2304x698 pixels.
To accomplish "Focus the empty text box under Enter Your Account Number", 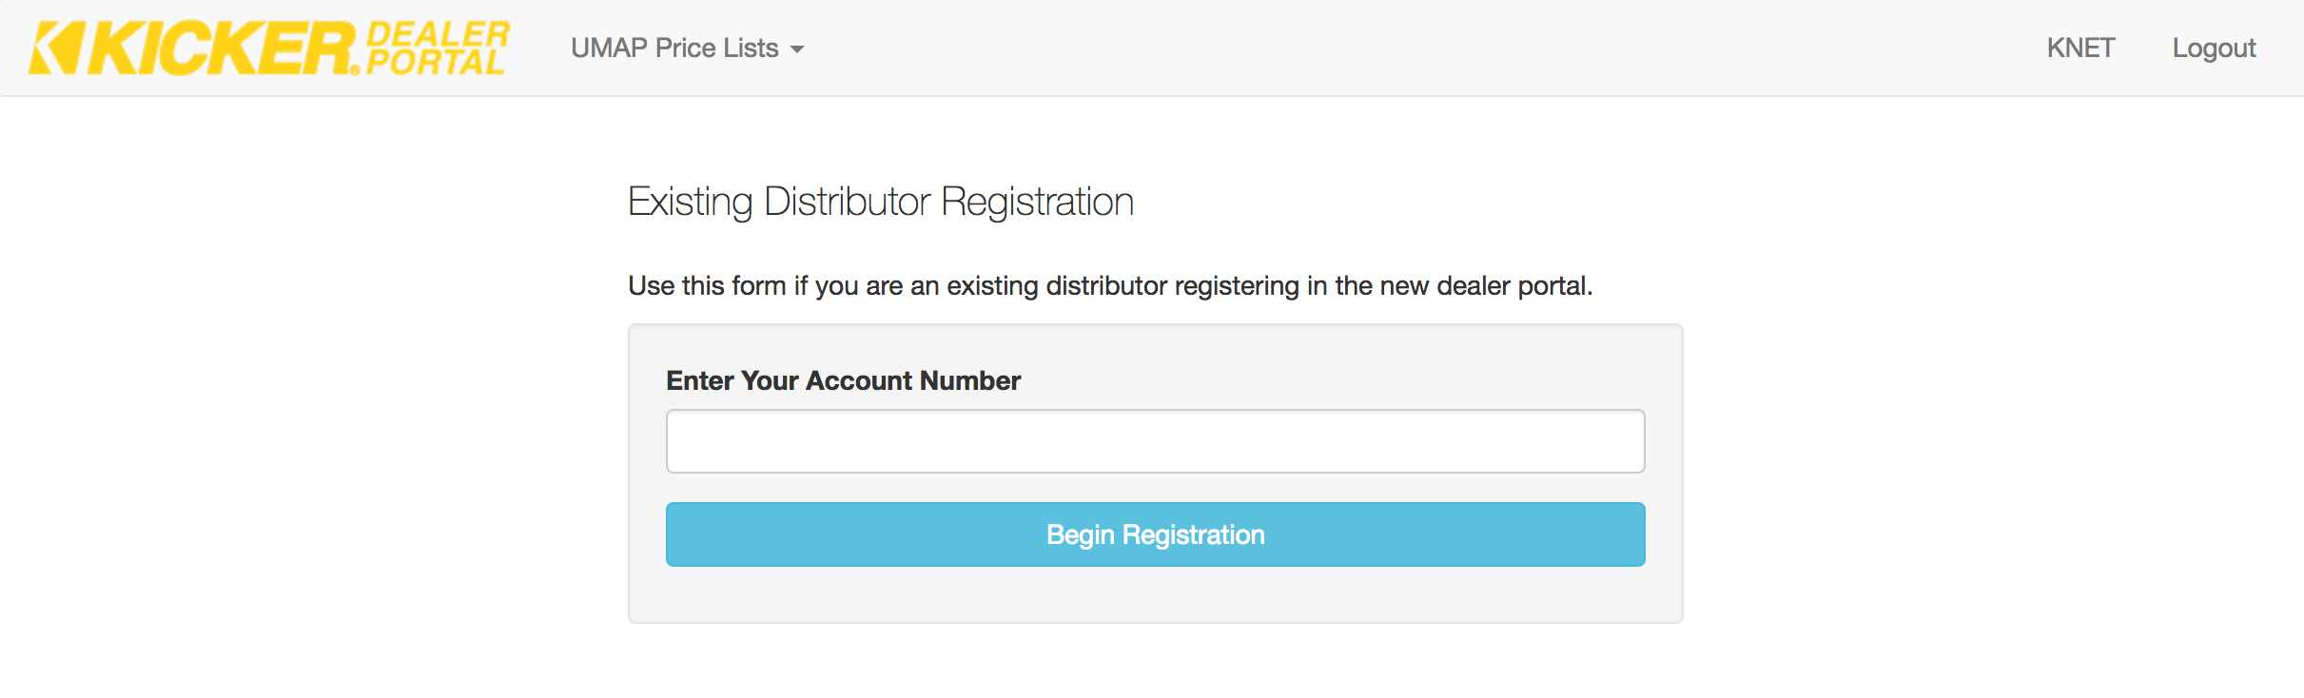I will (x=1154, y=440).
